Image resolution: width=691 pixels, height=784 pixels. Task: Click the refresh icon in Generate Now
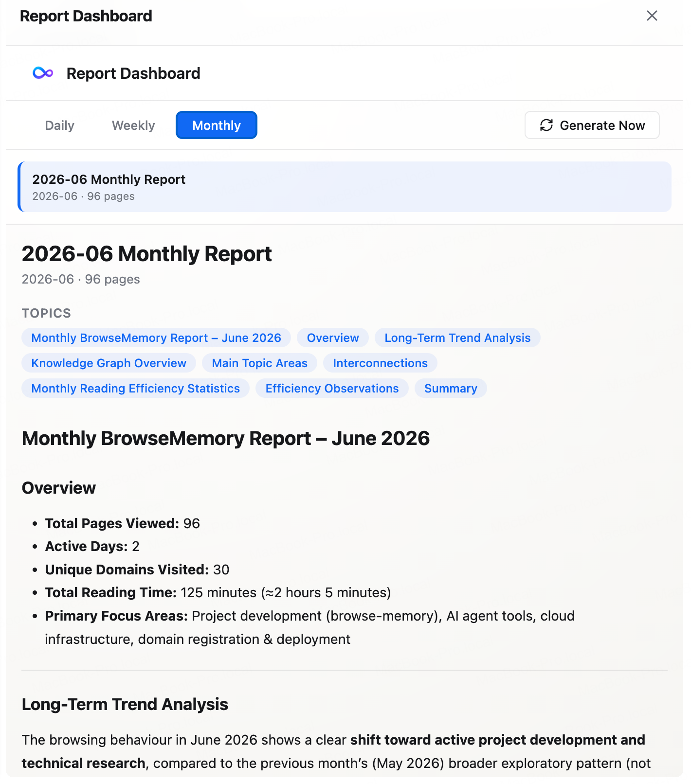click(x=546, y=125)
